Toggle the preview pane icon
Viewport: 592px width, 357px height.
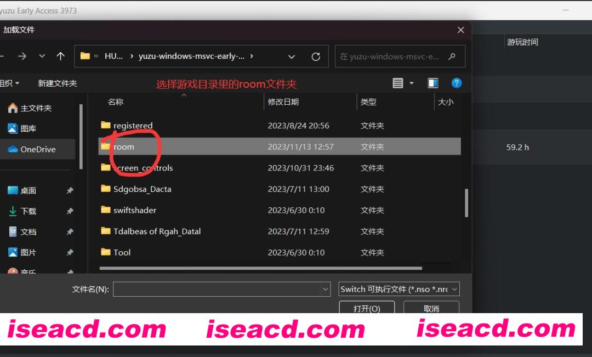(433, 83)
